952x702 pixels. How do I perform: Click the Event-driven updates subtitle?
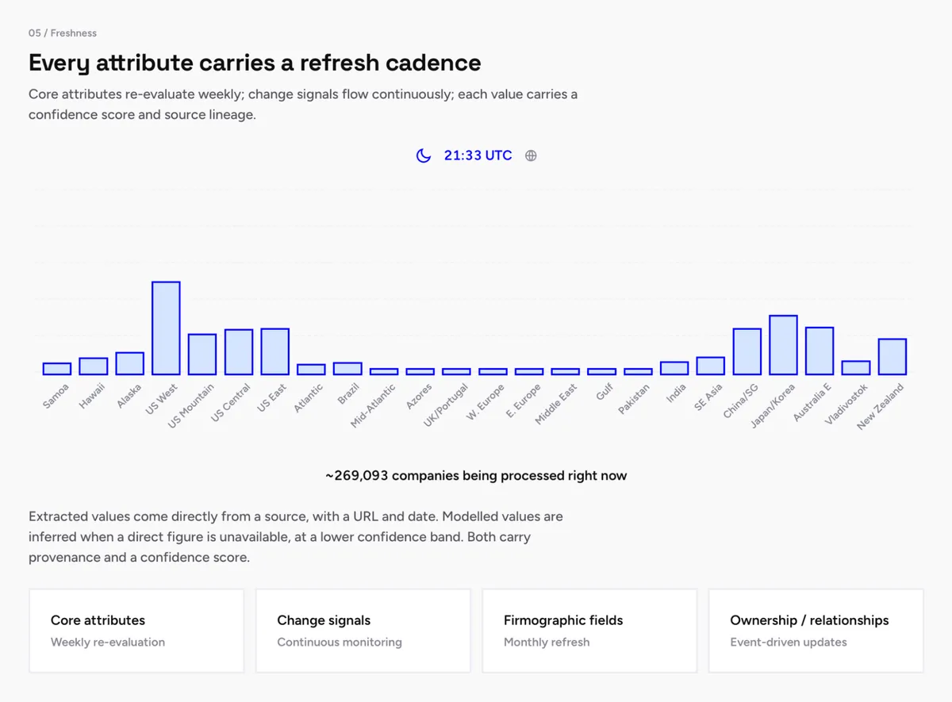[x=789, y=642]
